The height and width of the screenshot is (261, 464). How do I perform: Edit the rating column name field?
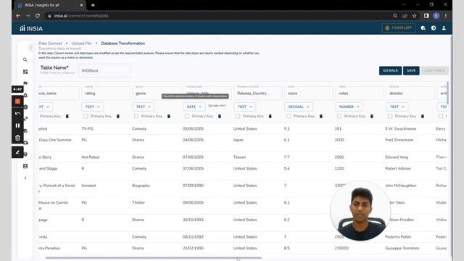[105, 93]
